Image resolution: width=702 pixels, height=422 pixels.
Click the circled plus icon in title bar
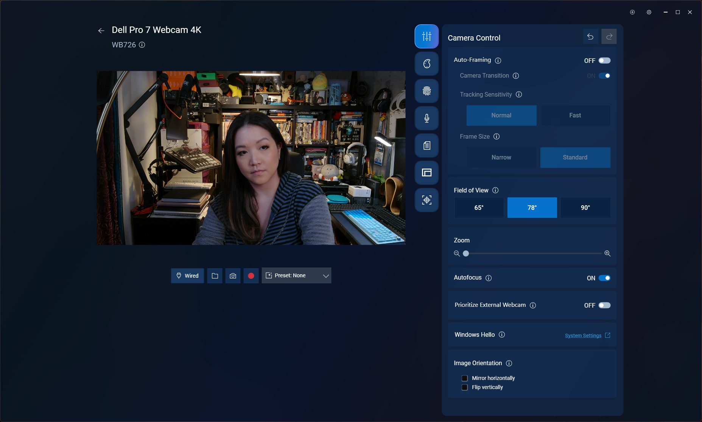632,12
